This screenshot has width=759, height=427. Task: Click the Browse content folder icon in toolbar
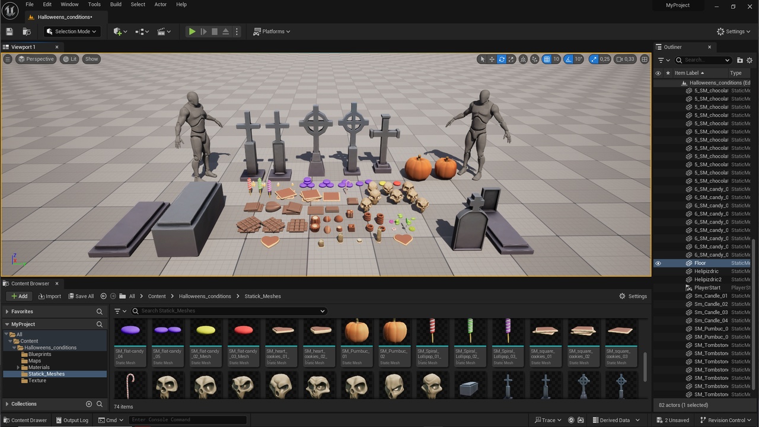pyautogui.click(x=27, y=31)
